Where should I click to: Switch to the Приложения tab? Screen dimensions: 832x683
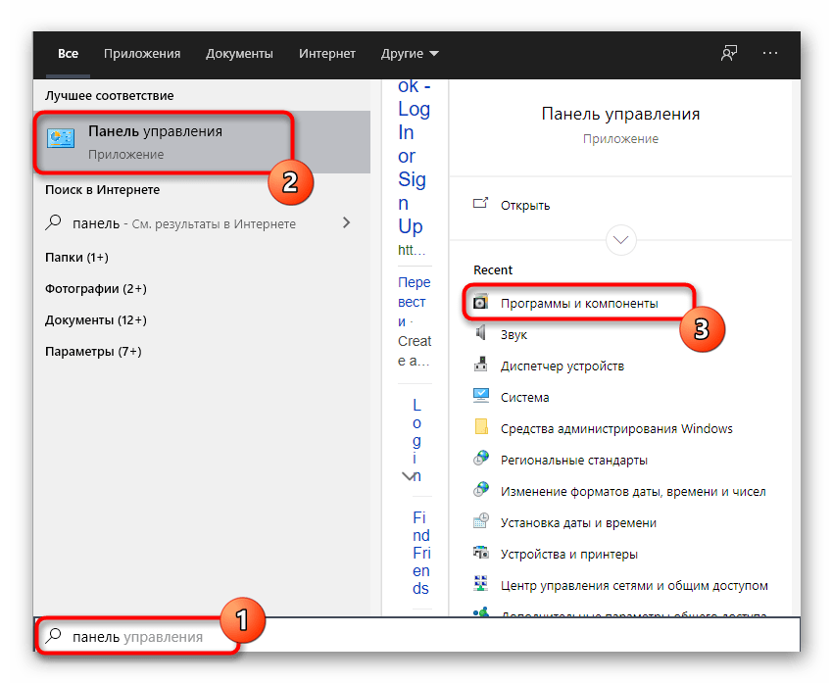coord(142,53)
